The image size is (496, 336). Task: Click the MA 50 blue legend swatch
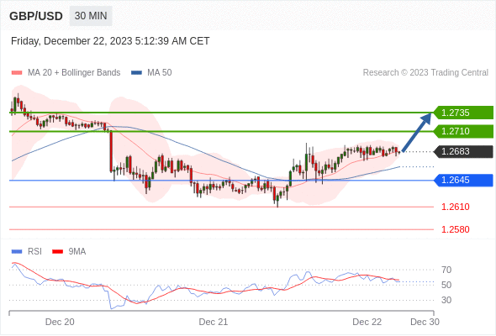136,73
